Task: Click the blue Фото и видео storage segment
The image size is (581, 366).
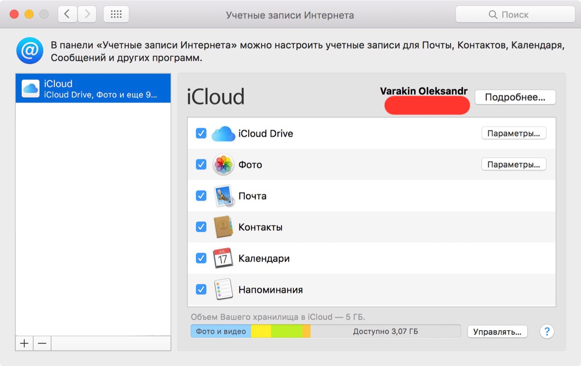Action: (221, 331)
